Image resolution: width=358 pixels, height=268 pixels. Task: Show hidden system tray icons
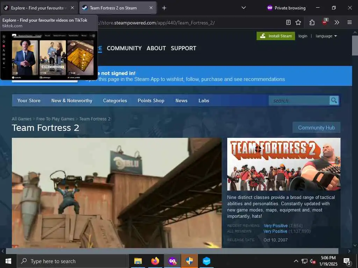(x=296, y=261)
